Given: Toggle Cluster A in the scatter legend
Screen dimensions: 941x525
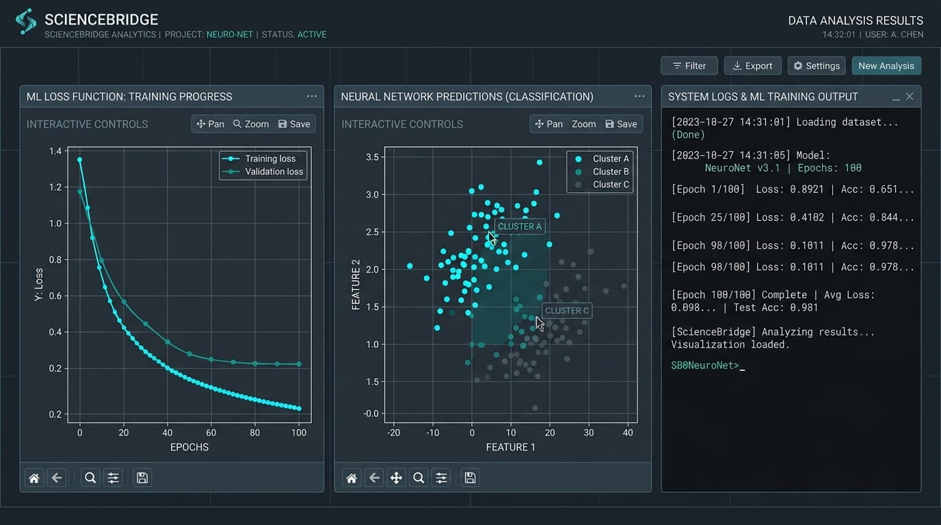Looking at the screenshot, I should pyautogui.click(x=602, y=159).
